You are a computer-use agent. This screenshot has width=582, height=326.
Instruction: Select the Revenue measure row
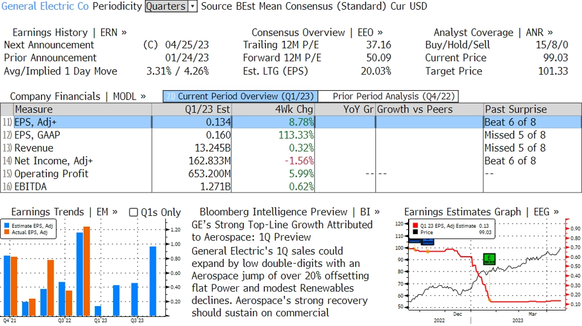(291, 148)
